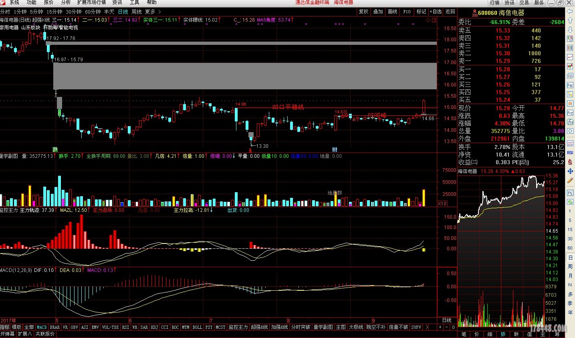Image resolution: width=575 pixels, height=338 pixels.
Task: Click the red S dollar sidebar icon
Action: (570, 162)
